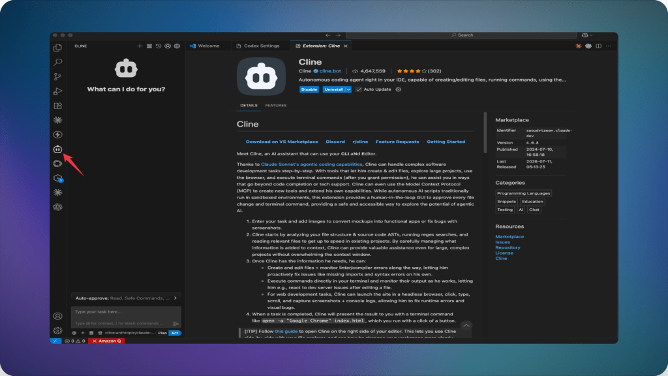The width and height of the screenshot is (668, 376).
Task: Open the Run and Debug view
Action: tap(57, 91)
